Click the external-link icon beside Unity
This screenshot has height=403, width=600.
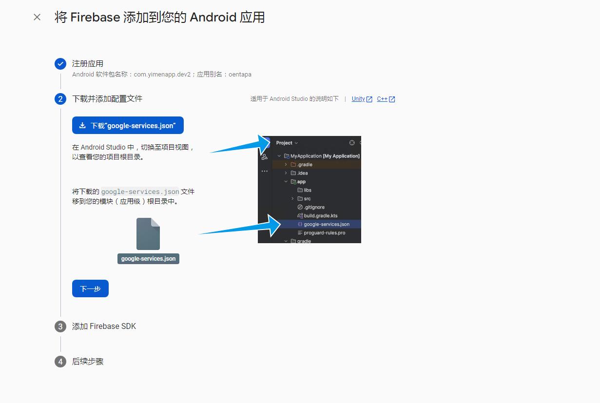pos(369,99)
